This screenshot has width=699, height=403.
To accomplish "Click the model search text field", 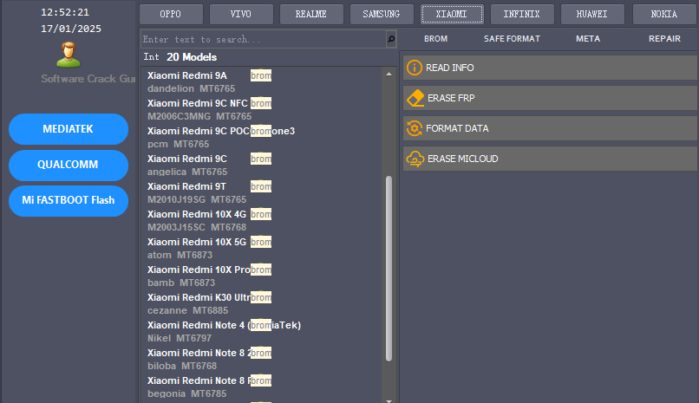I will pyautogui.click(x=262, y=40).
